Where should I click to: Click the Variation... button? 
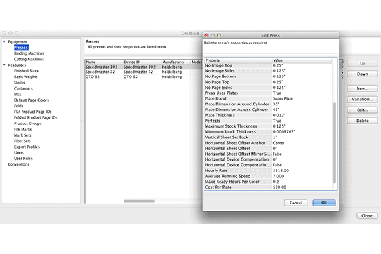(x=363, y=99)
